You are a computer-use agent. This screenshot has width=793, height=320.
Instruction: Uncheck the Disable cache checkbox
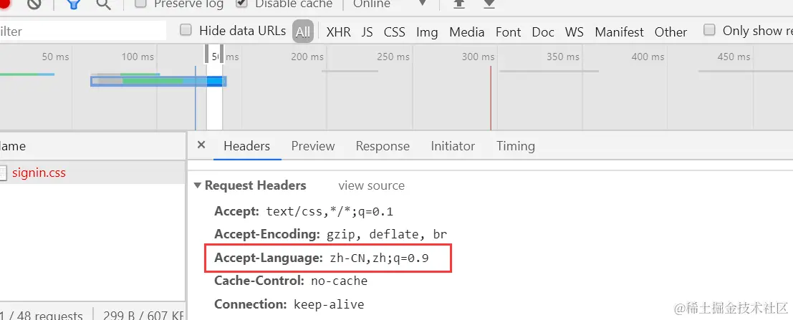(241, 4)
